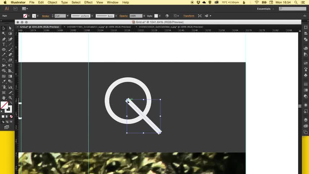Open the Type menu
309x174 pixels.
pyautogui.click(x=64, y=3)
